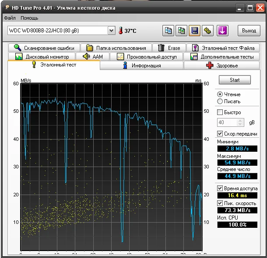Click the copy screenshot icon
Viewport: 267px width, 258px height.
pyautogui.click(x=181, y=31)
